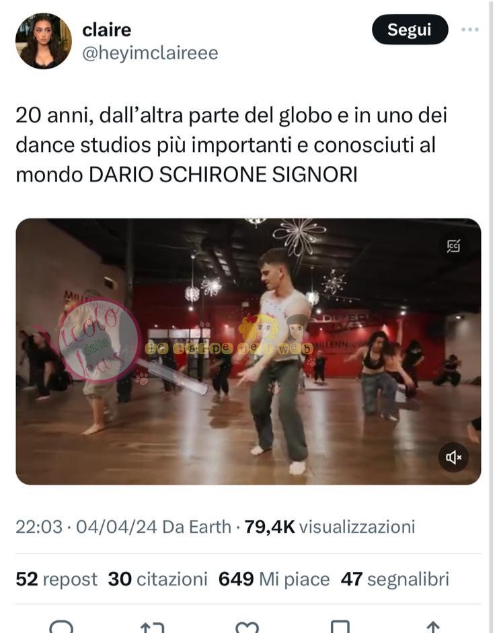View the 649 Mi piace likes
The image size is (497, 633).
[x=274, y=579]
